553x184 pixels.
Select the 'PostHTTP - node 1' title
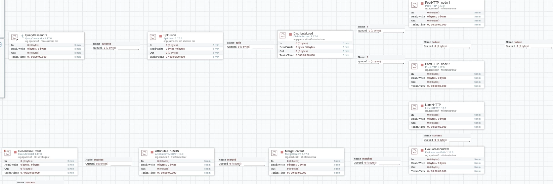coord(437,3)
